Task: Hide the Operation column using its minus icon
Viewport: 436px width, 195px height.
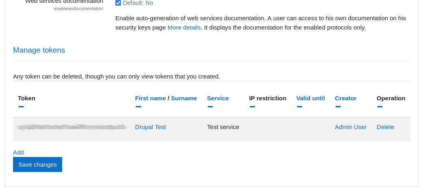Action: tap(380, 107)
